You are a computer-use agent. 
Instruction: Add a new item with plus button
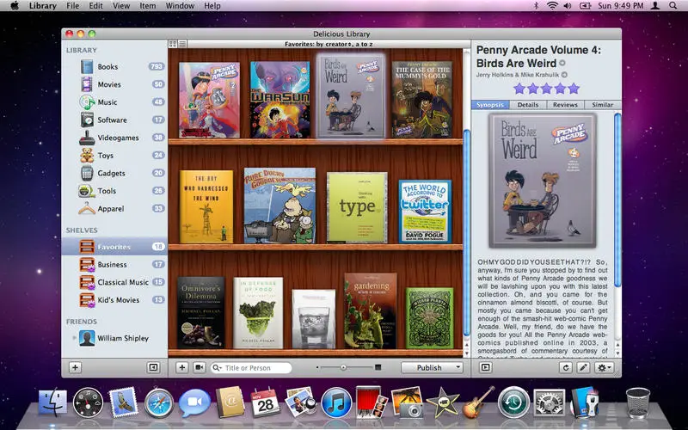(x=181, y=367)
